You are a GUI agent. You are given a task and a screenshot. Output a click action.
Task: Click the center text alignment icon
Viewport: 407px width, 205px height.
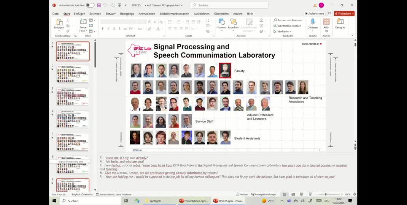(175, 29)
